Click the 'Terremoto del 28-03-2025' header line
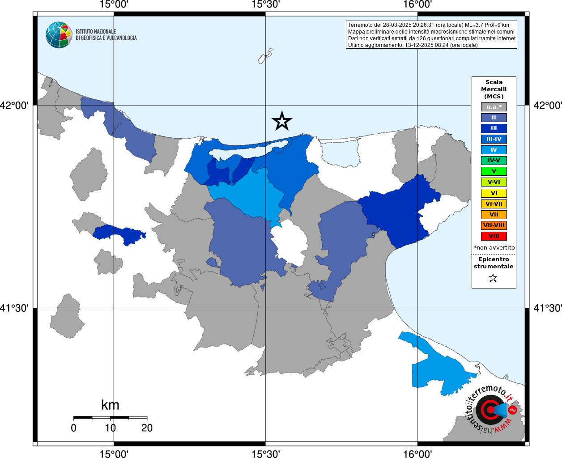The width and height of the screenshot is (562, 458). tap(429, 25)
